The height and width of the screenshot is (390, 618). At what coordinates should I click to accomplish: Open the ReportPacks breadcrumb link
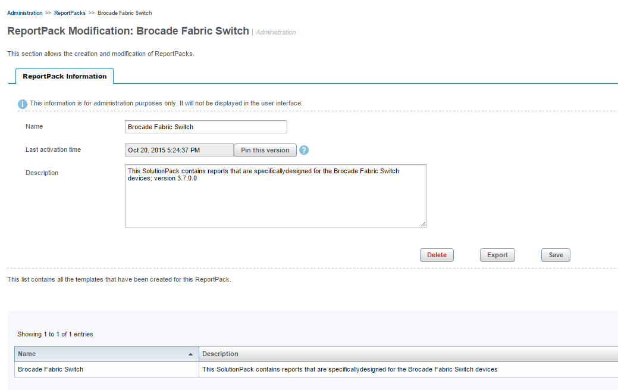tap(70, 13)
